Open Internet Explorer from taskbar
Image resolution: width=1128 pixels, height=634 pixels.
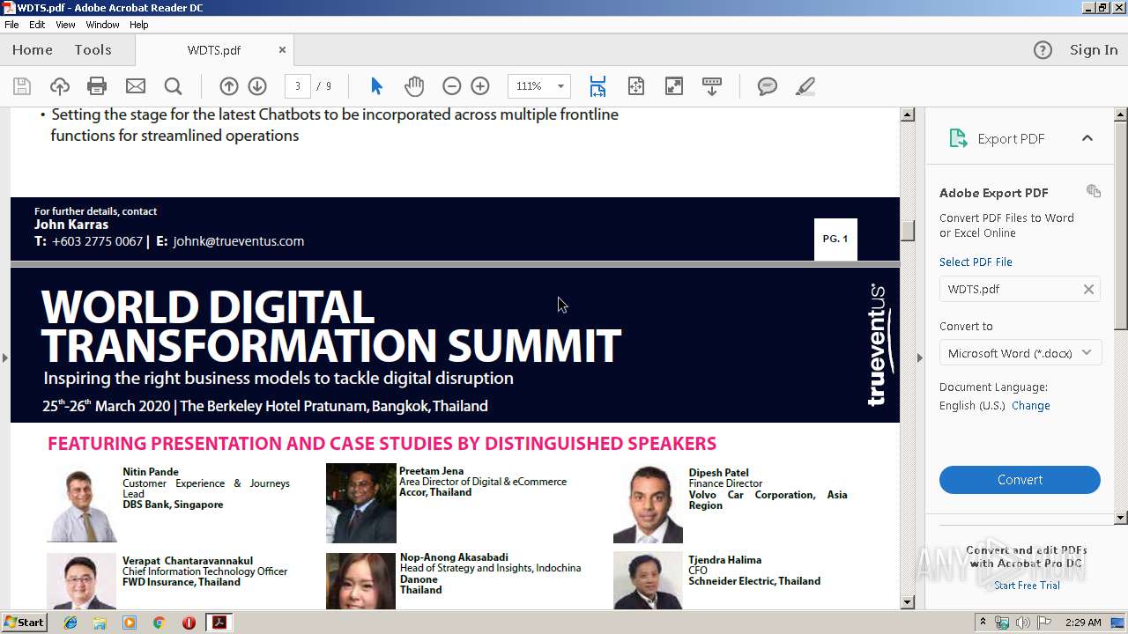point(70,623)
